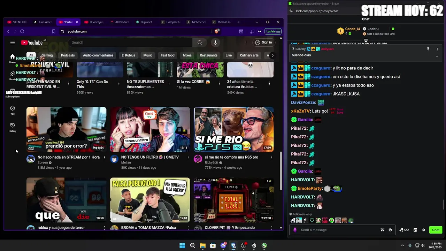This screenshot has height=251, width=446.
Task: Open options for "si me río te compro" video
Action: click(x=271, y=158)
